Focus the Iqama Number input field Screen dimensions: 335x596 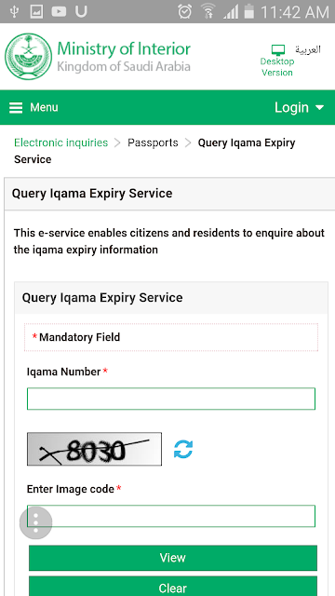point(171,399)
